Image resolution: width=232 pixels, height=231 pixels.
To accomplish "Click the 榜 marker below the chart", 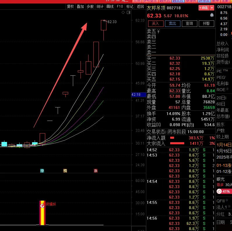I will click(65, 171).
